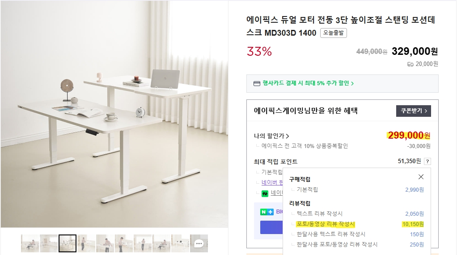The height and width of the screenshot is (255, 457).
Task: Select the fourth product thumbnail
Action: point(86,243)
